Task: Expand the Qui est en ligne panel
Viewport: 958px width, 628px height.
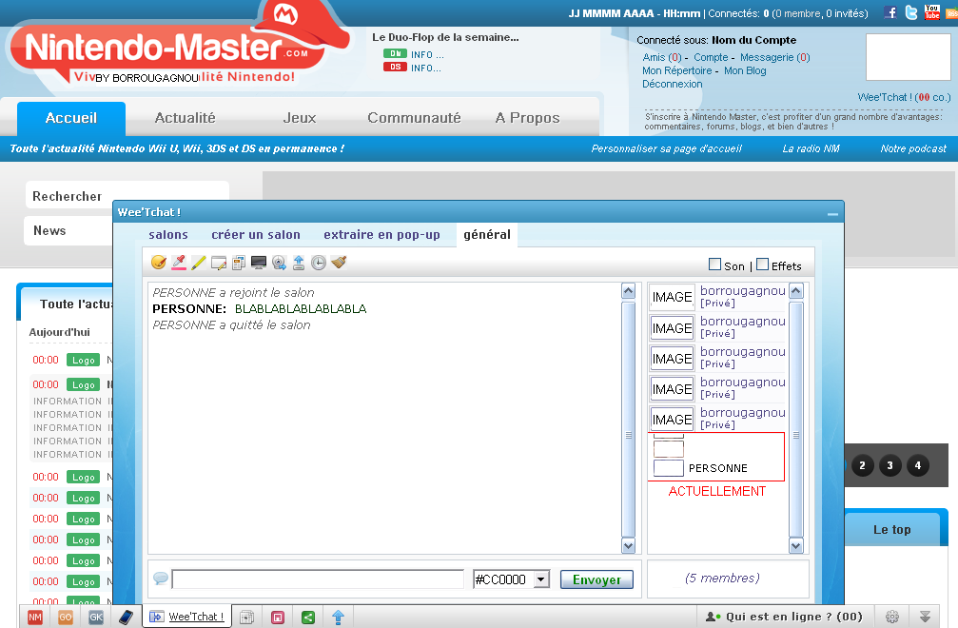Action: (784, 617)
